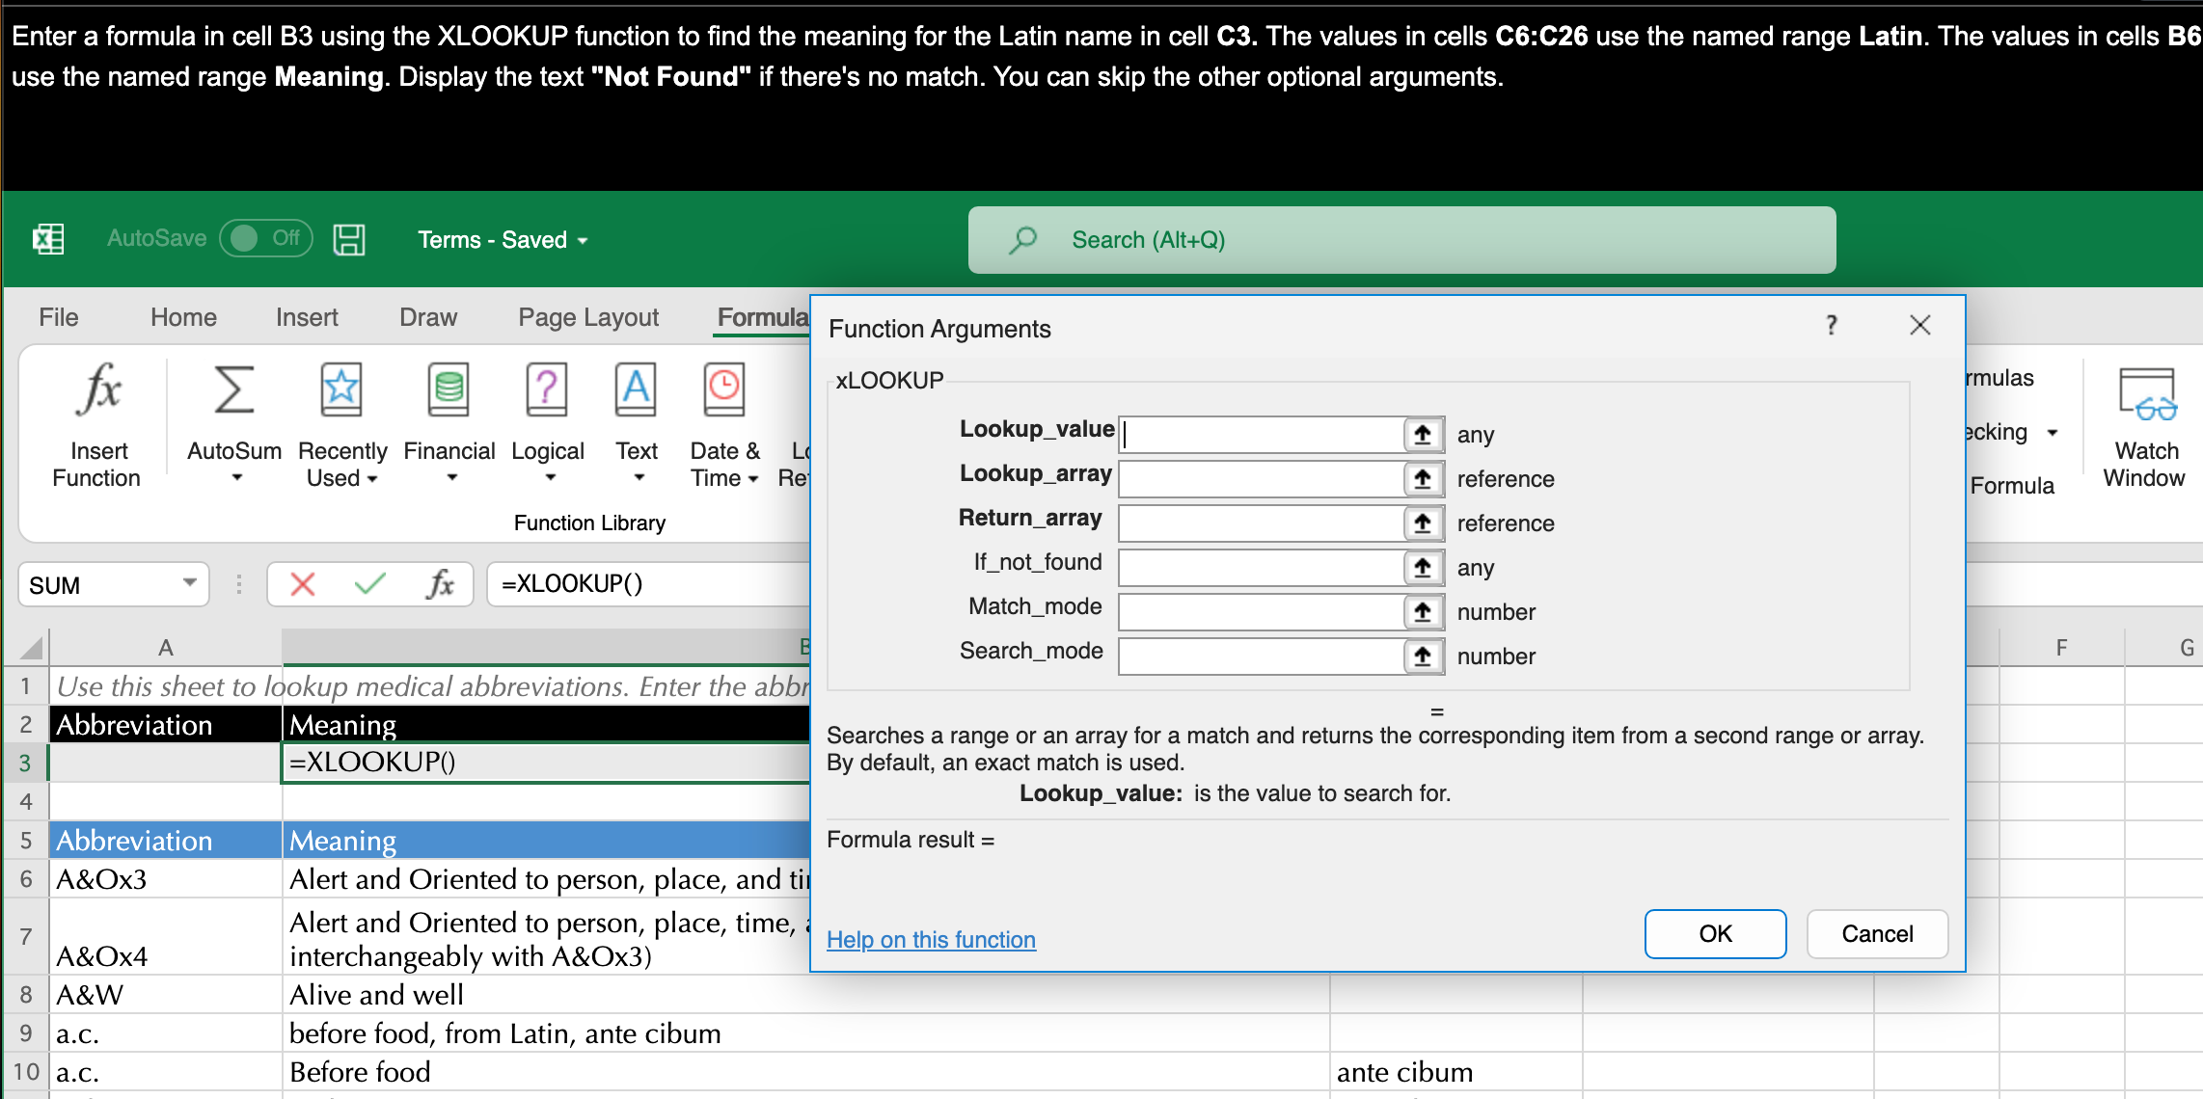2203x1099 pixels.
Task: Click OK in Function Arguments dialog
Action: [1715, 933]
